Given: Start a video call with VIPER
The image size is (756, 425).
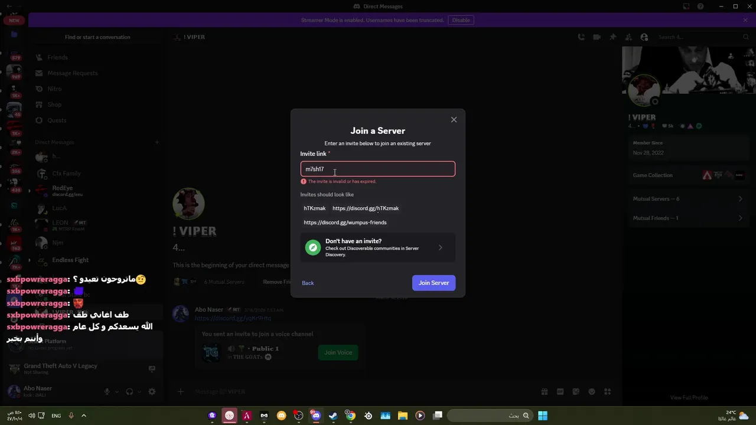Looking at the screenshot, I should (597, 37).
